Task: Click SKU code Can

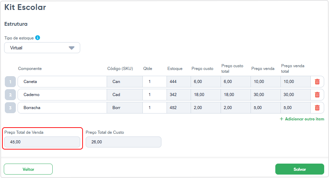Action: click(x=125, y=82)
